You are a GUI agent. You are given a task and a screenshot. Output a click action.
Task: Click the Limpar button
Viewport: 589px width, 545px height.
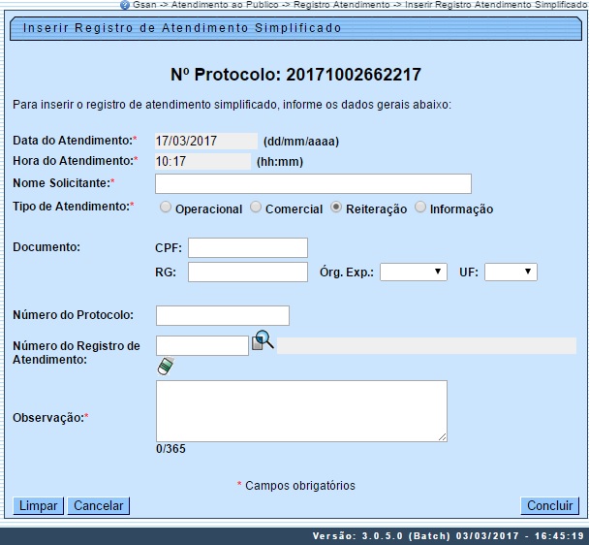pyautogui.click(x=39, y=505)
